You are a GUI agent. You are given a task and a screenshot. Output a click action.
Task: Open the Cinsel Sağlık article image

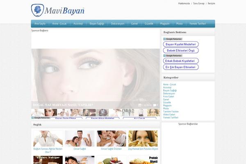pos(80,139)
